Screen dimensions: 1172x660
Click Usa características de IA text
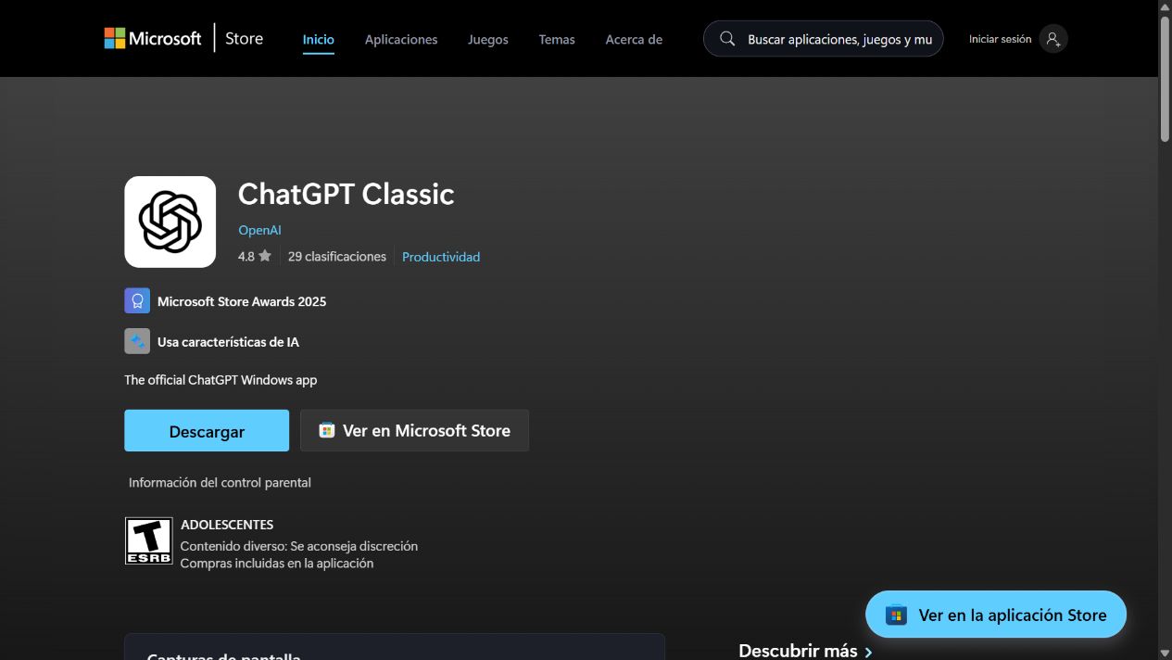(228, 342)
